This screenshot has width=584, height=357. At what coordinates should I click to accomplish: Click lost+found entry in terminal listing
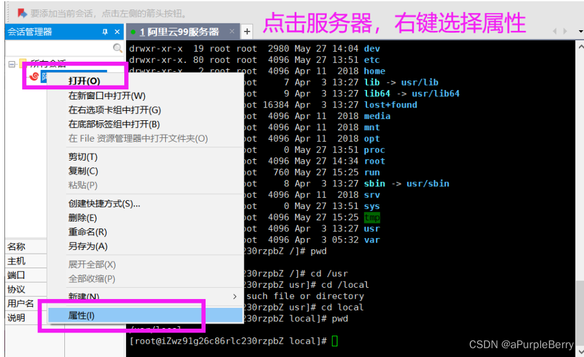(390, 105)
